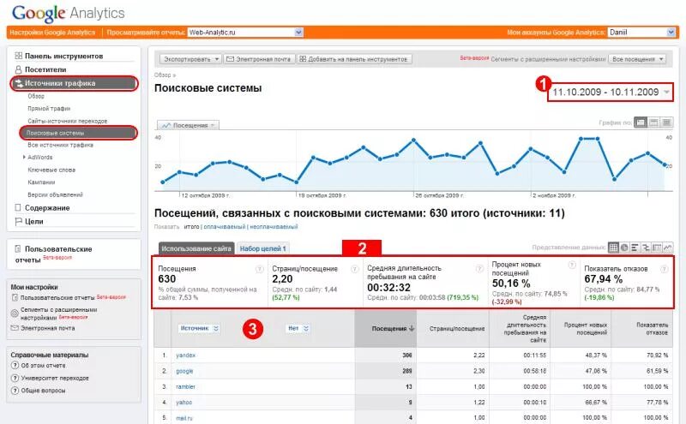
Task: Click question icon beside Общие вопросы
Action: [x=15, y=391]
